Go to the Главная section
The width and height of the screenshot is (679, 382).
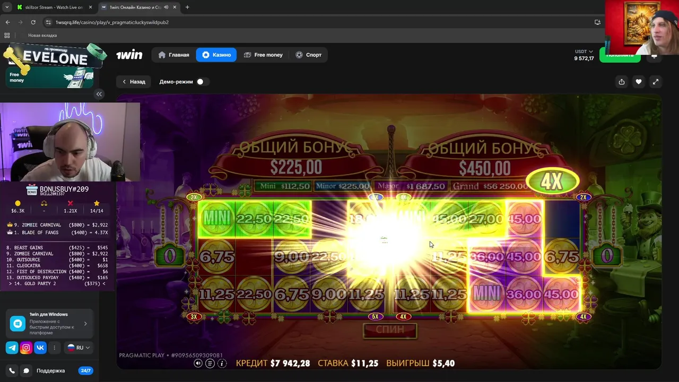tap(174, 55)
